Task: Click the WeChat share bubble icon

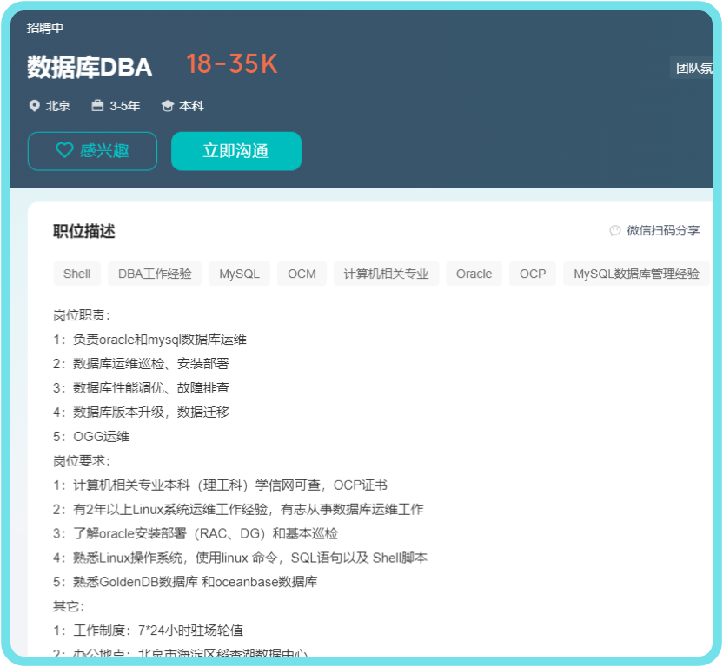Action: tap(615, 231)
